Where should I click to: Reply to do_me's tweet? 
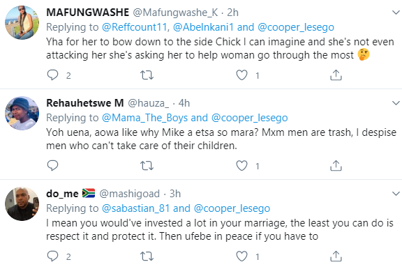tap(53, 256)
